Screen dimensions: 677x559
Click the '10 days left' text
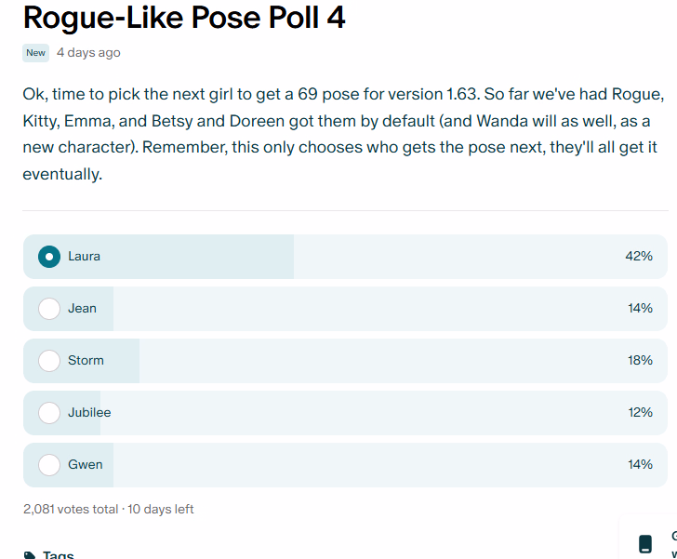[161, 510]
